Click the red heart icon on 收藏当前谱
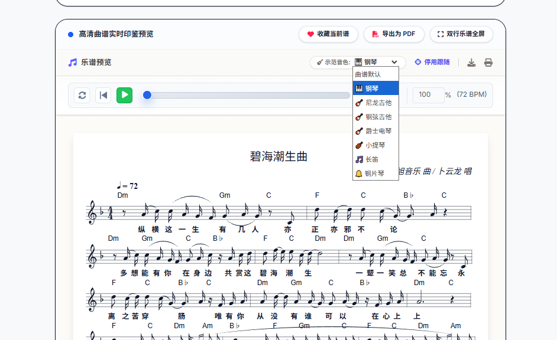 tap(310, 34)
